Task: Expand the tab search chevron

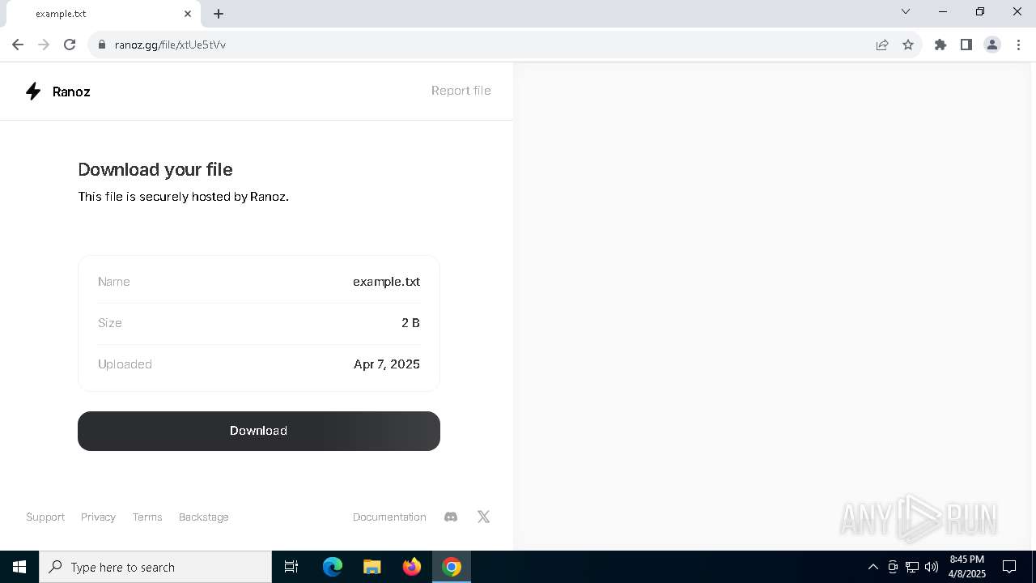Action: (906, 11)
